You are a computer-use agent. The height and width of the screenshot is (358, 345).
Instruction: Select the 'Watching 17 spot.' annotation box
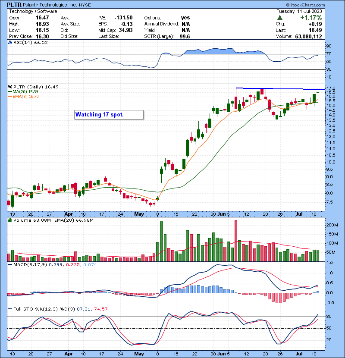click(x=108, y=115)
